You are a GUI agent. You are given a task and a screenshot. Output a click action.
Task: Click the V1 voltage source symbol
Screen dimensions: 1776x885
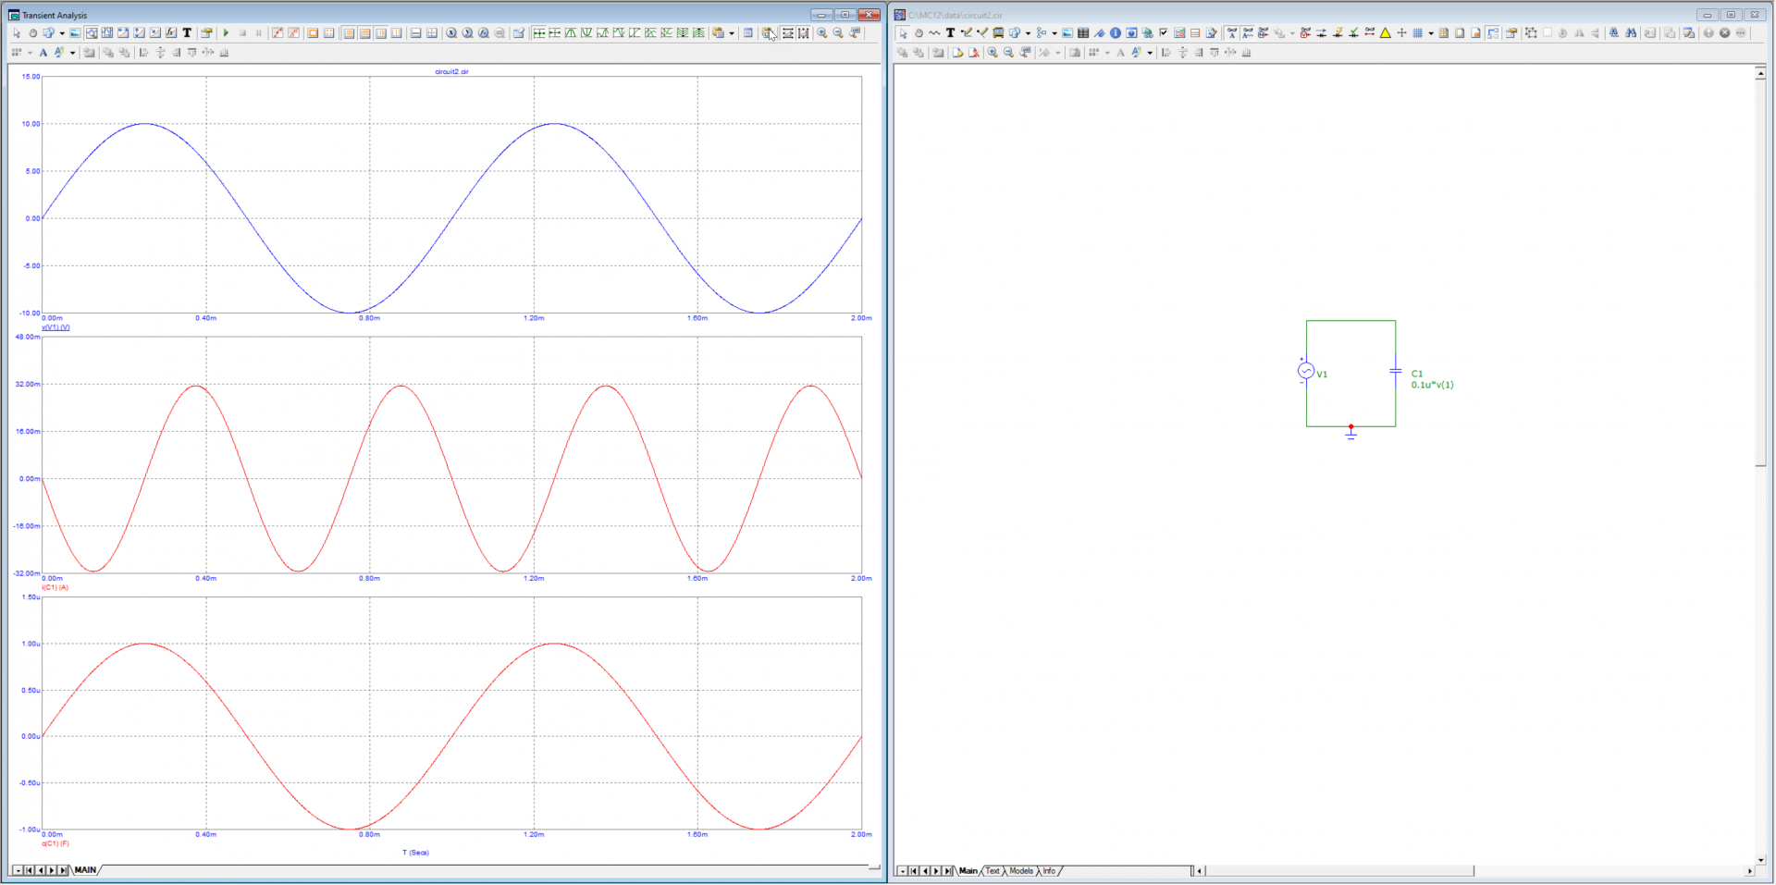[x=1306, y=371]
